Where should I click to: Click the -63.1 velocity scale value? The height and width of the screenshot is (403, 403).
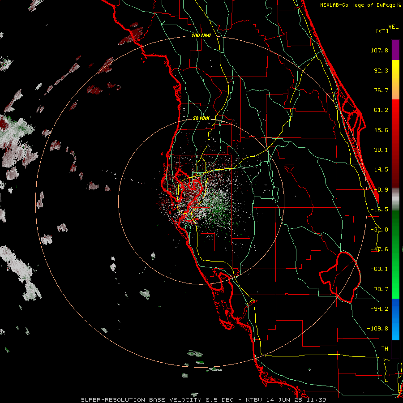[x=379, y=269]
